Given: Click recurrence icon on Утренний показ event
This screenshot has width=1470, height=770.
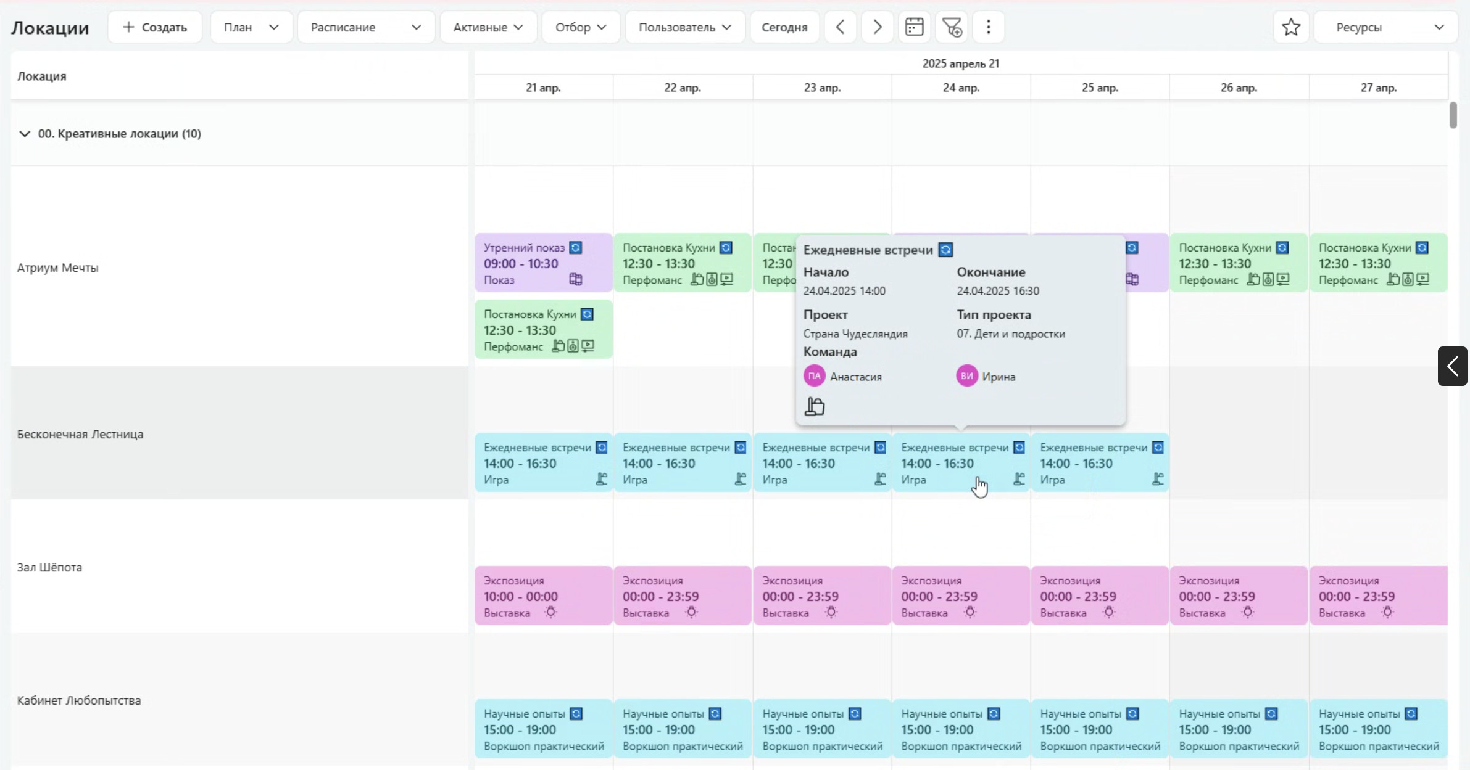Looking at the screenshot, I should 576,248.
